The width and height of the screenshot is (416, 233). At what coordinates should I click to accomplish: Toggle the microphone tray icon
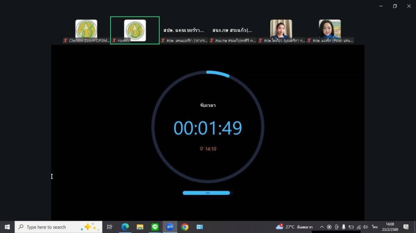344,227
